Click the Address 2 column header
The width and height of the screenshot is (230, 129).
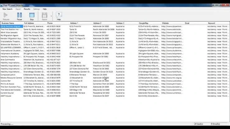(x=104, y=23)
